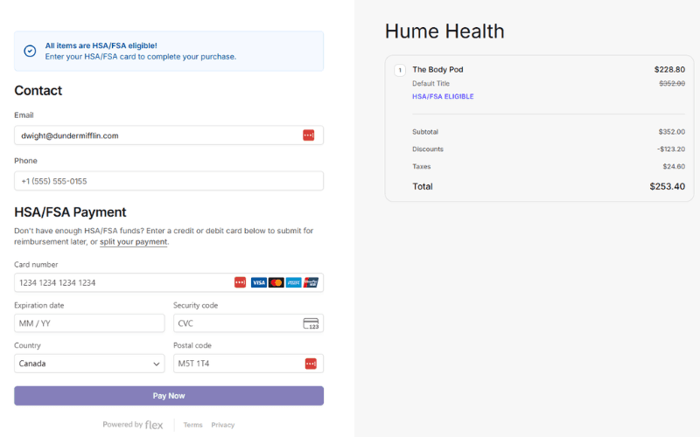This screenshot has height=437, width=700.
Task: Click the checkmark icon in HSA/FSA eligible banner
Action: [30, 51]
